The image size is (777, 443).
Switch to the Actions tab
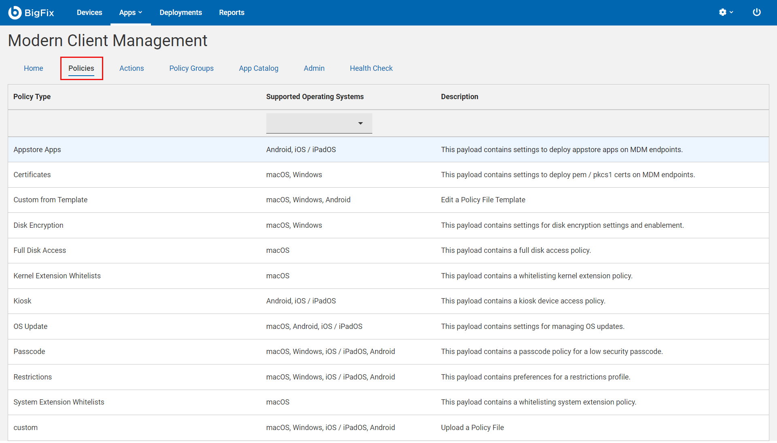click(132, 68)
